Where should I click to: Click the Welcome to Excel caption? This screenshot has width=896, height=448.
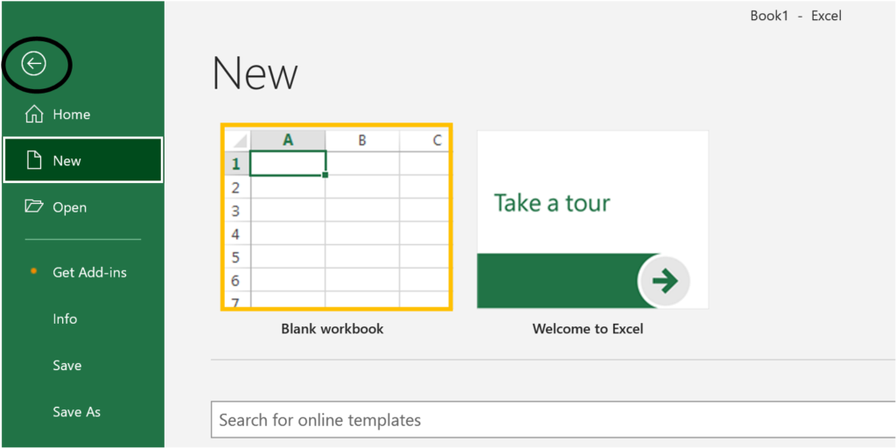[588, 329]
